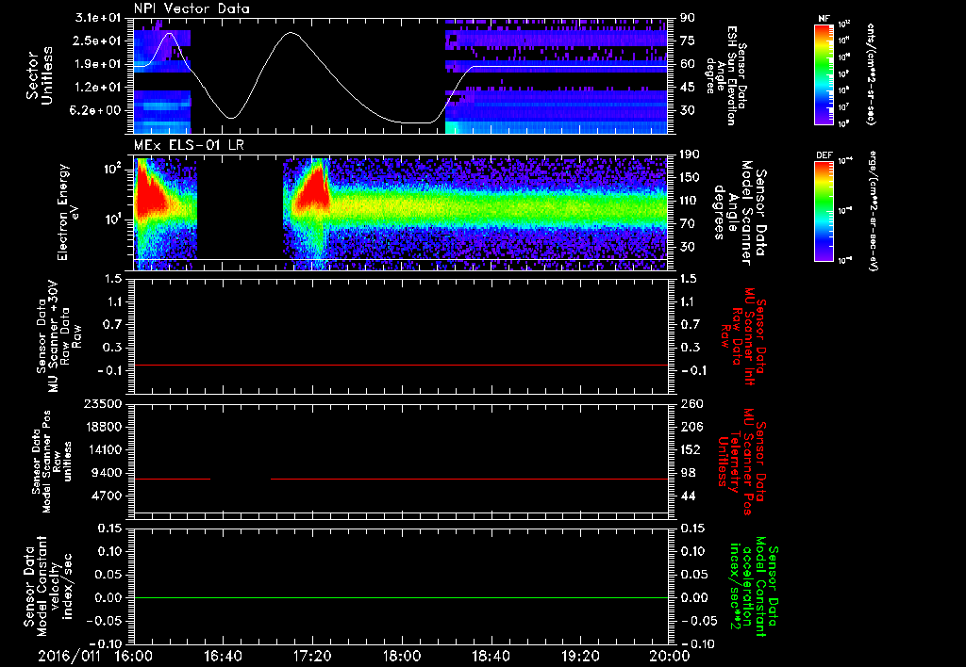
Task: Click the red "MU Scanner Init Raw Data" axis title
Action: click(743, 336)
